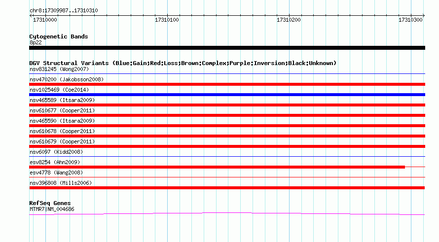The width and height of the screenshot is (439, 242).
Task: Select variant nsv610677 (Cooper2011) label
Action: 62,110
